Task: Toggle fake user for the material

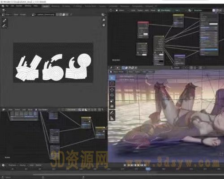Action: click(x=214, y=10)
